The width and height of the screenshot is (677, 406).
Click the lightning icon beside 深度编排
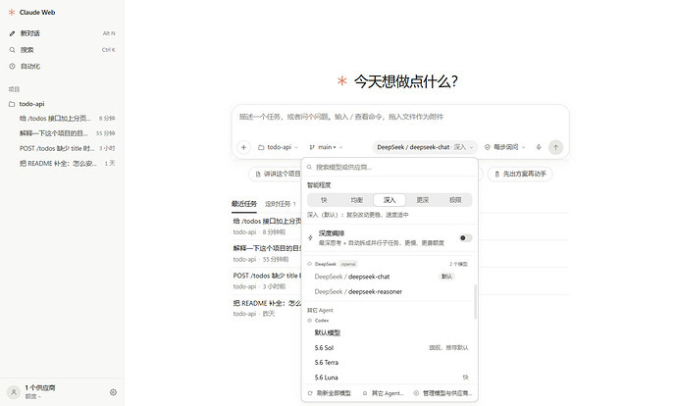coord(310,237)
